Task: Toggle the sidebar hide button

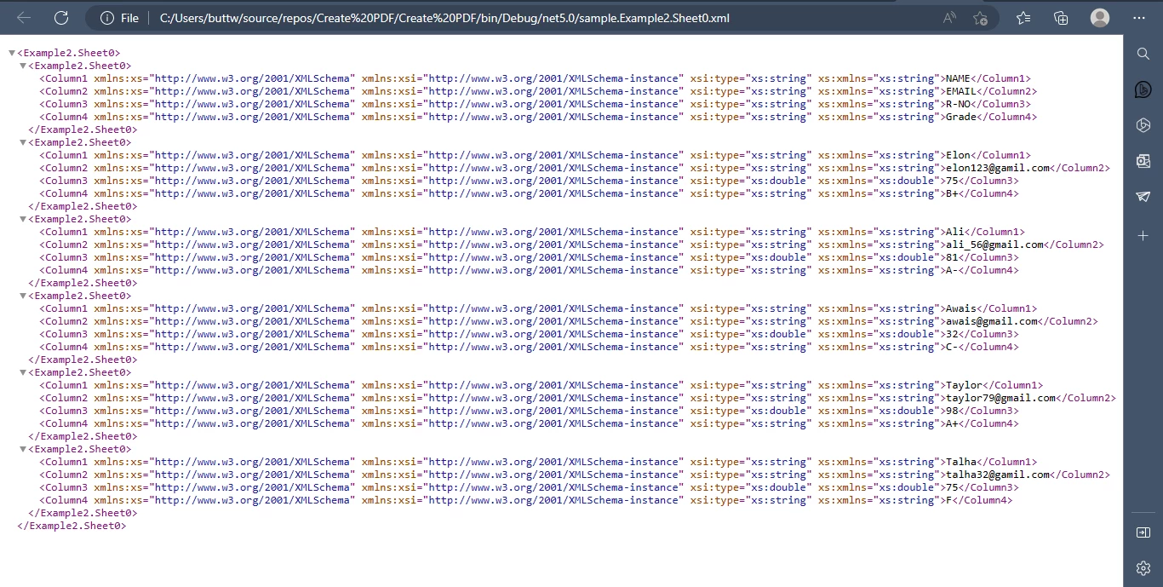Action: [1143, 532]
